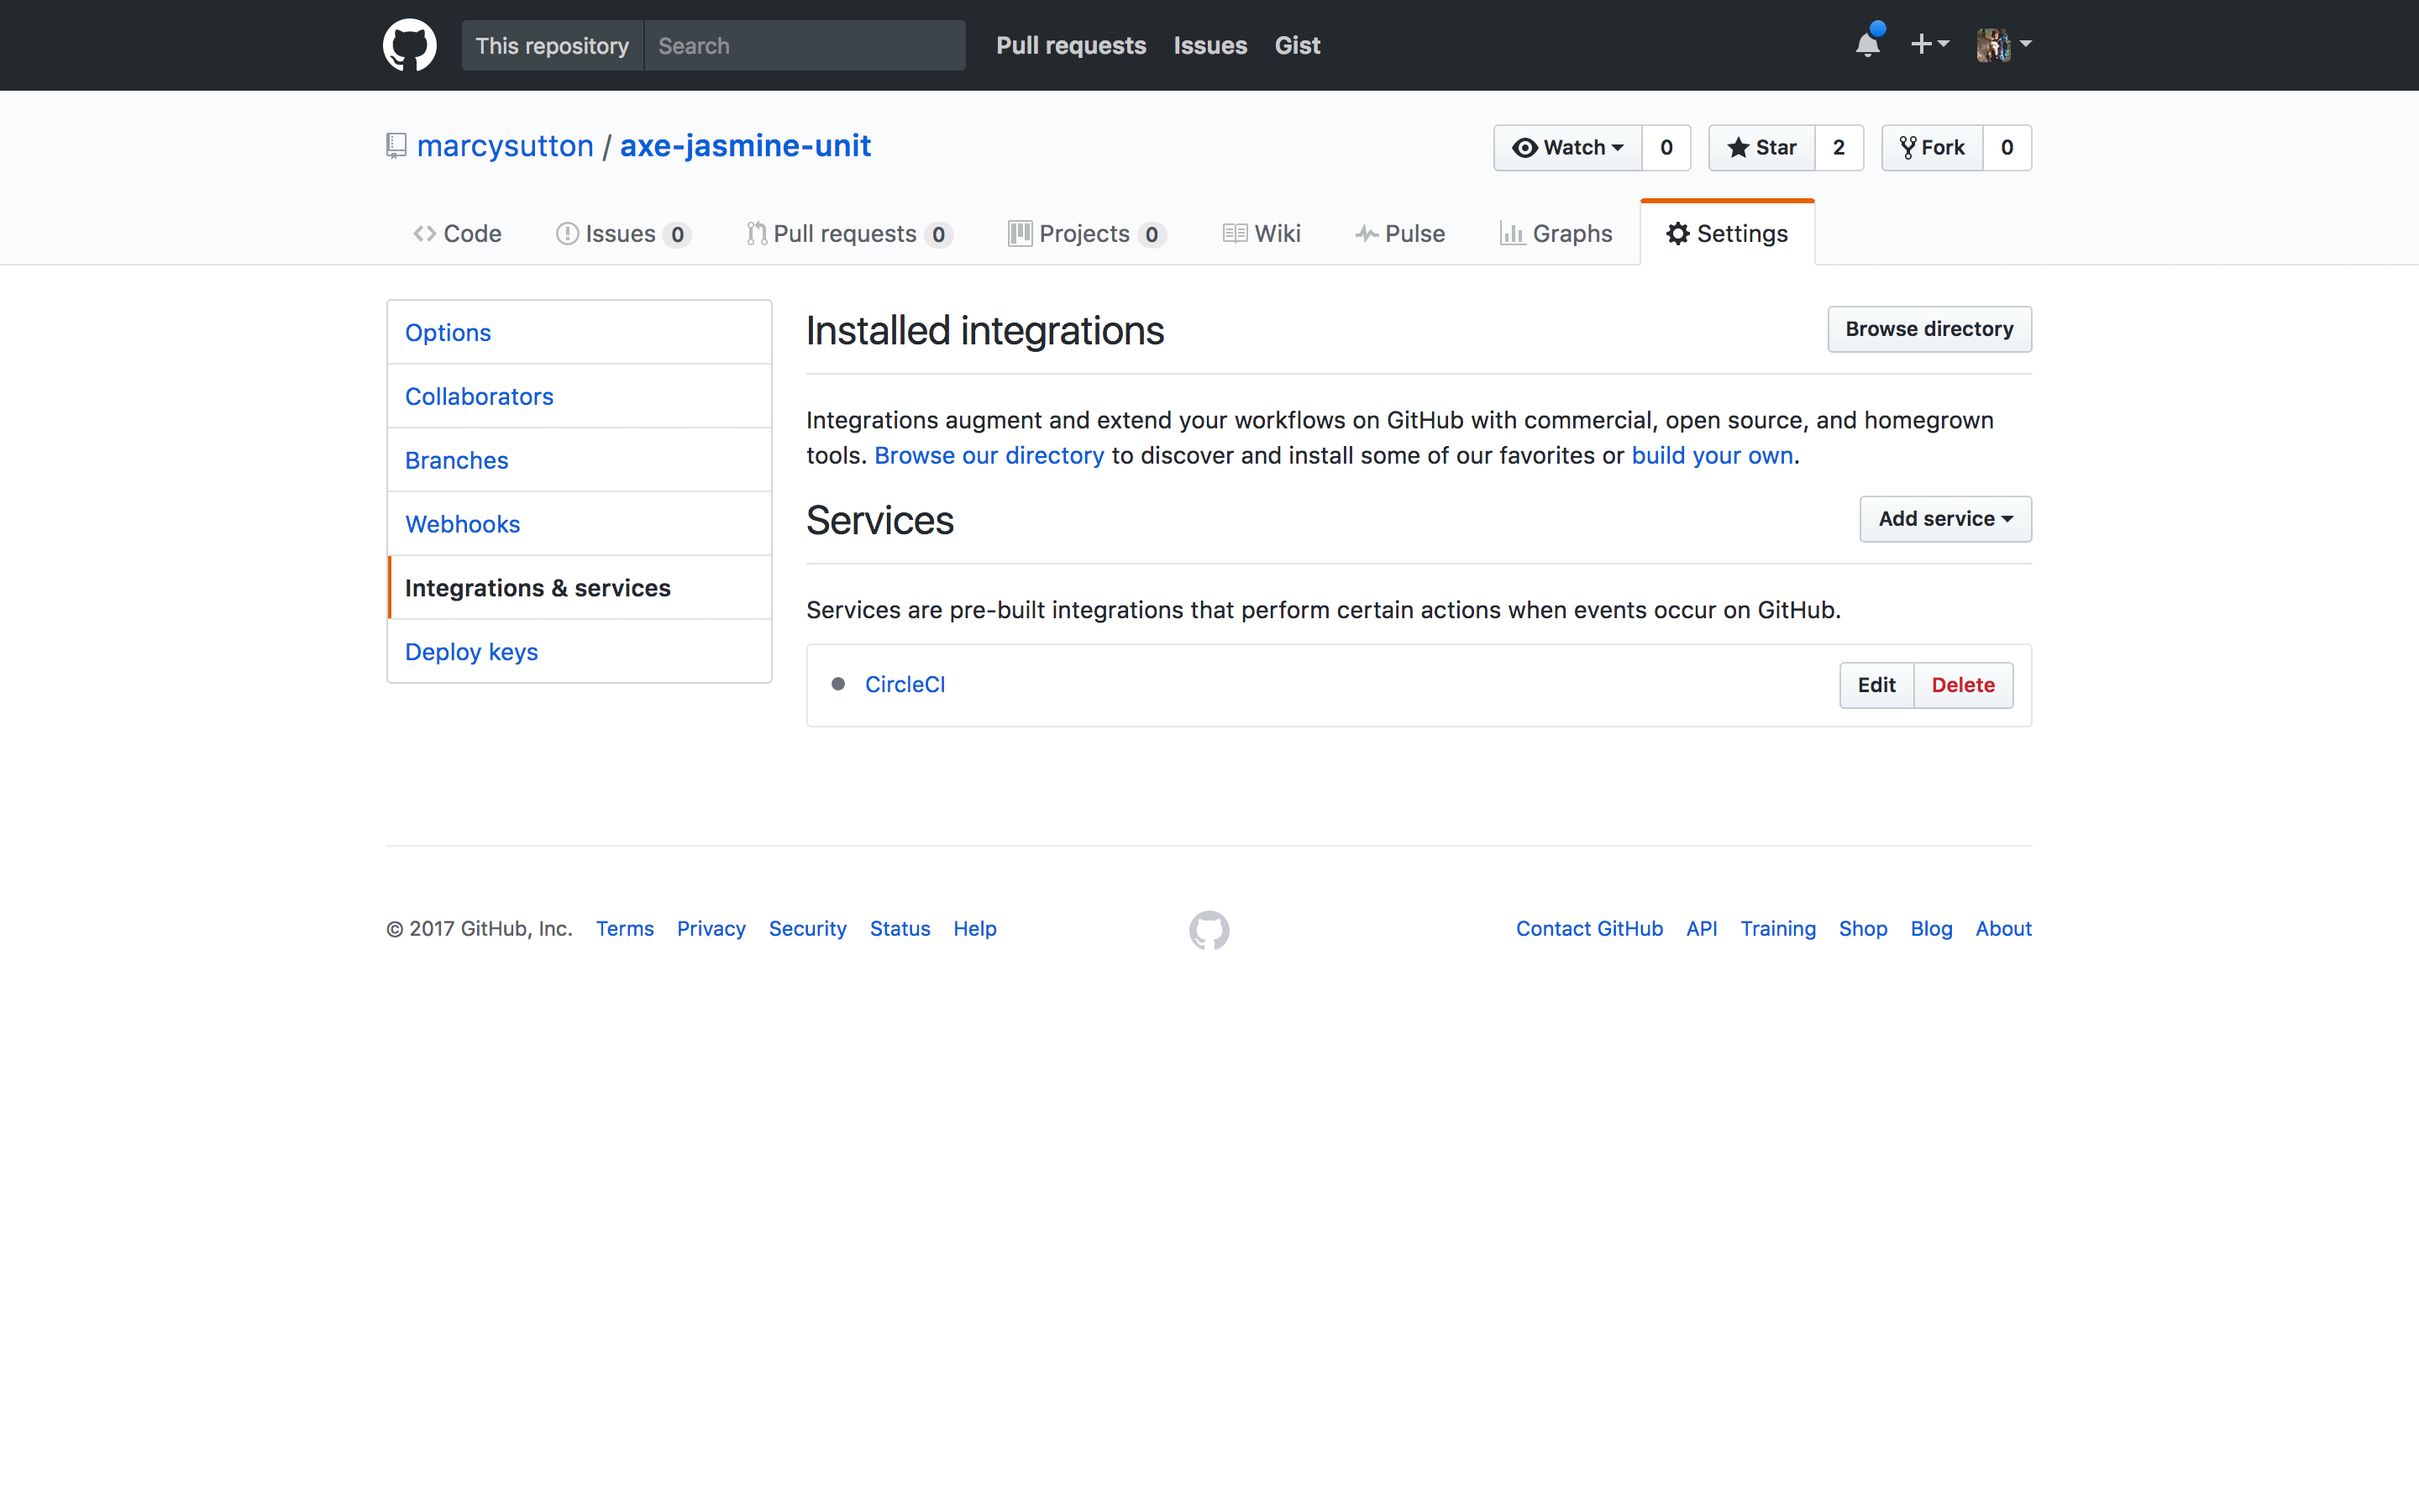This screenshot has height=1512, width=2419.
Task: Open the Add service dropdown
Action: 1944,518
